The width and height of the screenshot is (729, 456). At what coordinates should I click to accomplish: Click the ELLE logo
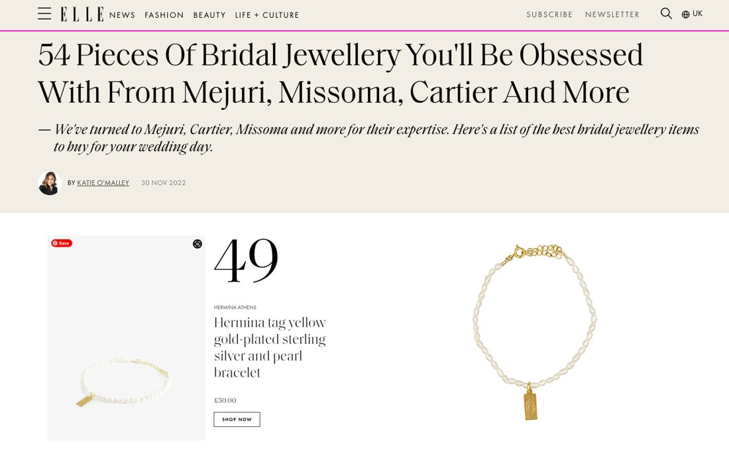pos(82,14)
